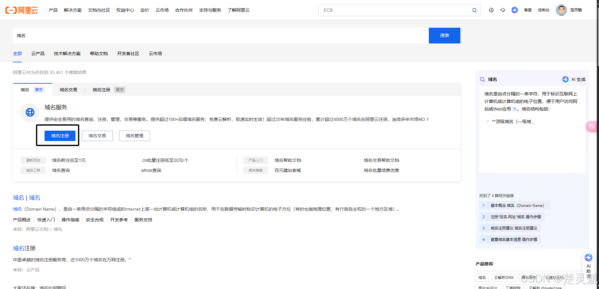Click the 域名交易 outlined button
The width and height of the screenshot is (599, 289).
[97, 136]
